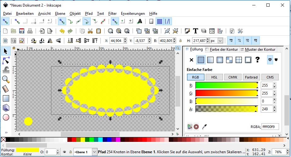
Task: Pick color with the eyedropper icon
Action: pyautogui.click(x=204, y=127)
